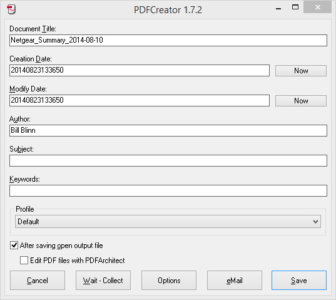
Task: Maximize the PDFCreator window
Action: (x=295, y=7)
